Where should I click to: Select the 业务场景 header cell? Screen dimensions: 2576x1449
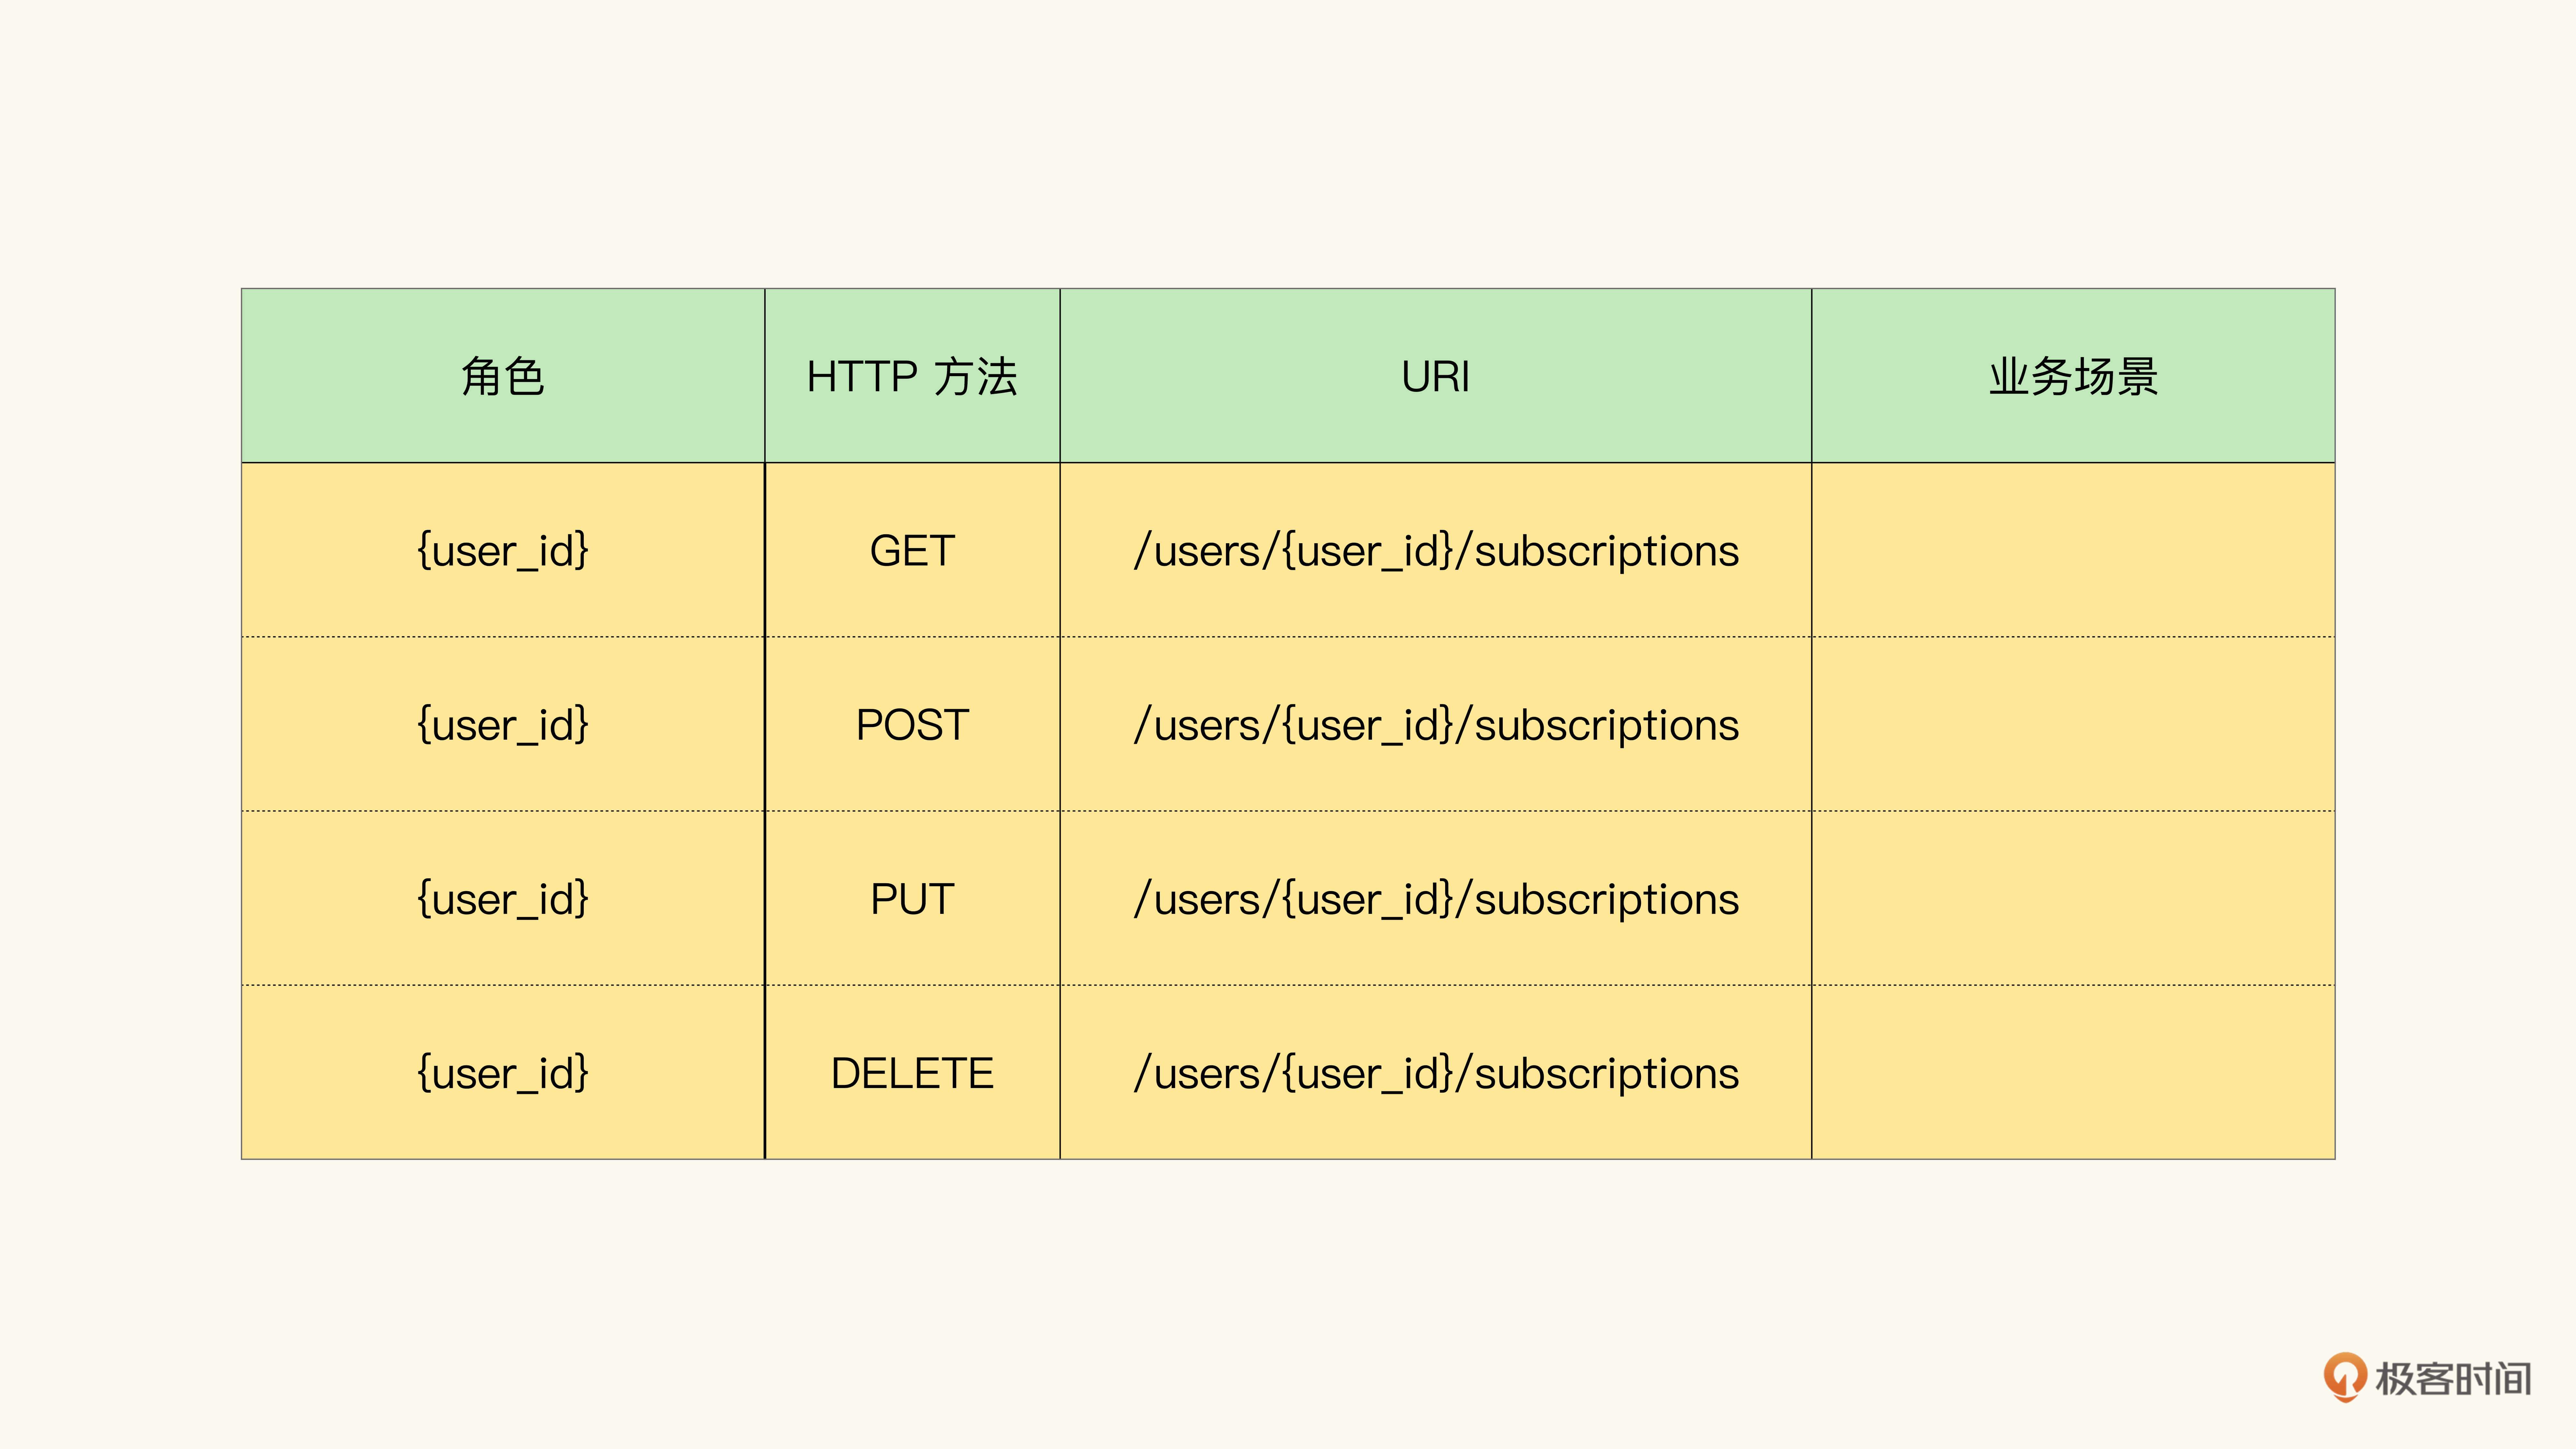[x=2073, y=376]
